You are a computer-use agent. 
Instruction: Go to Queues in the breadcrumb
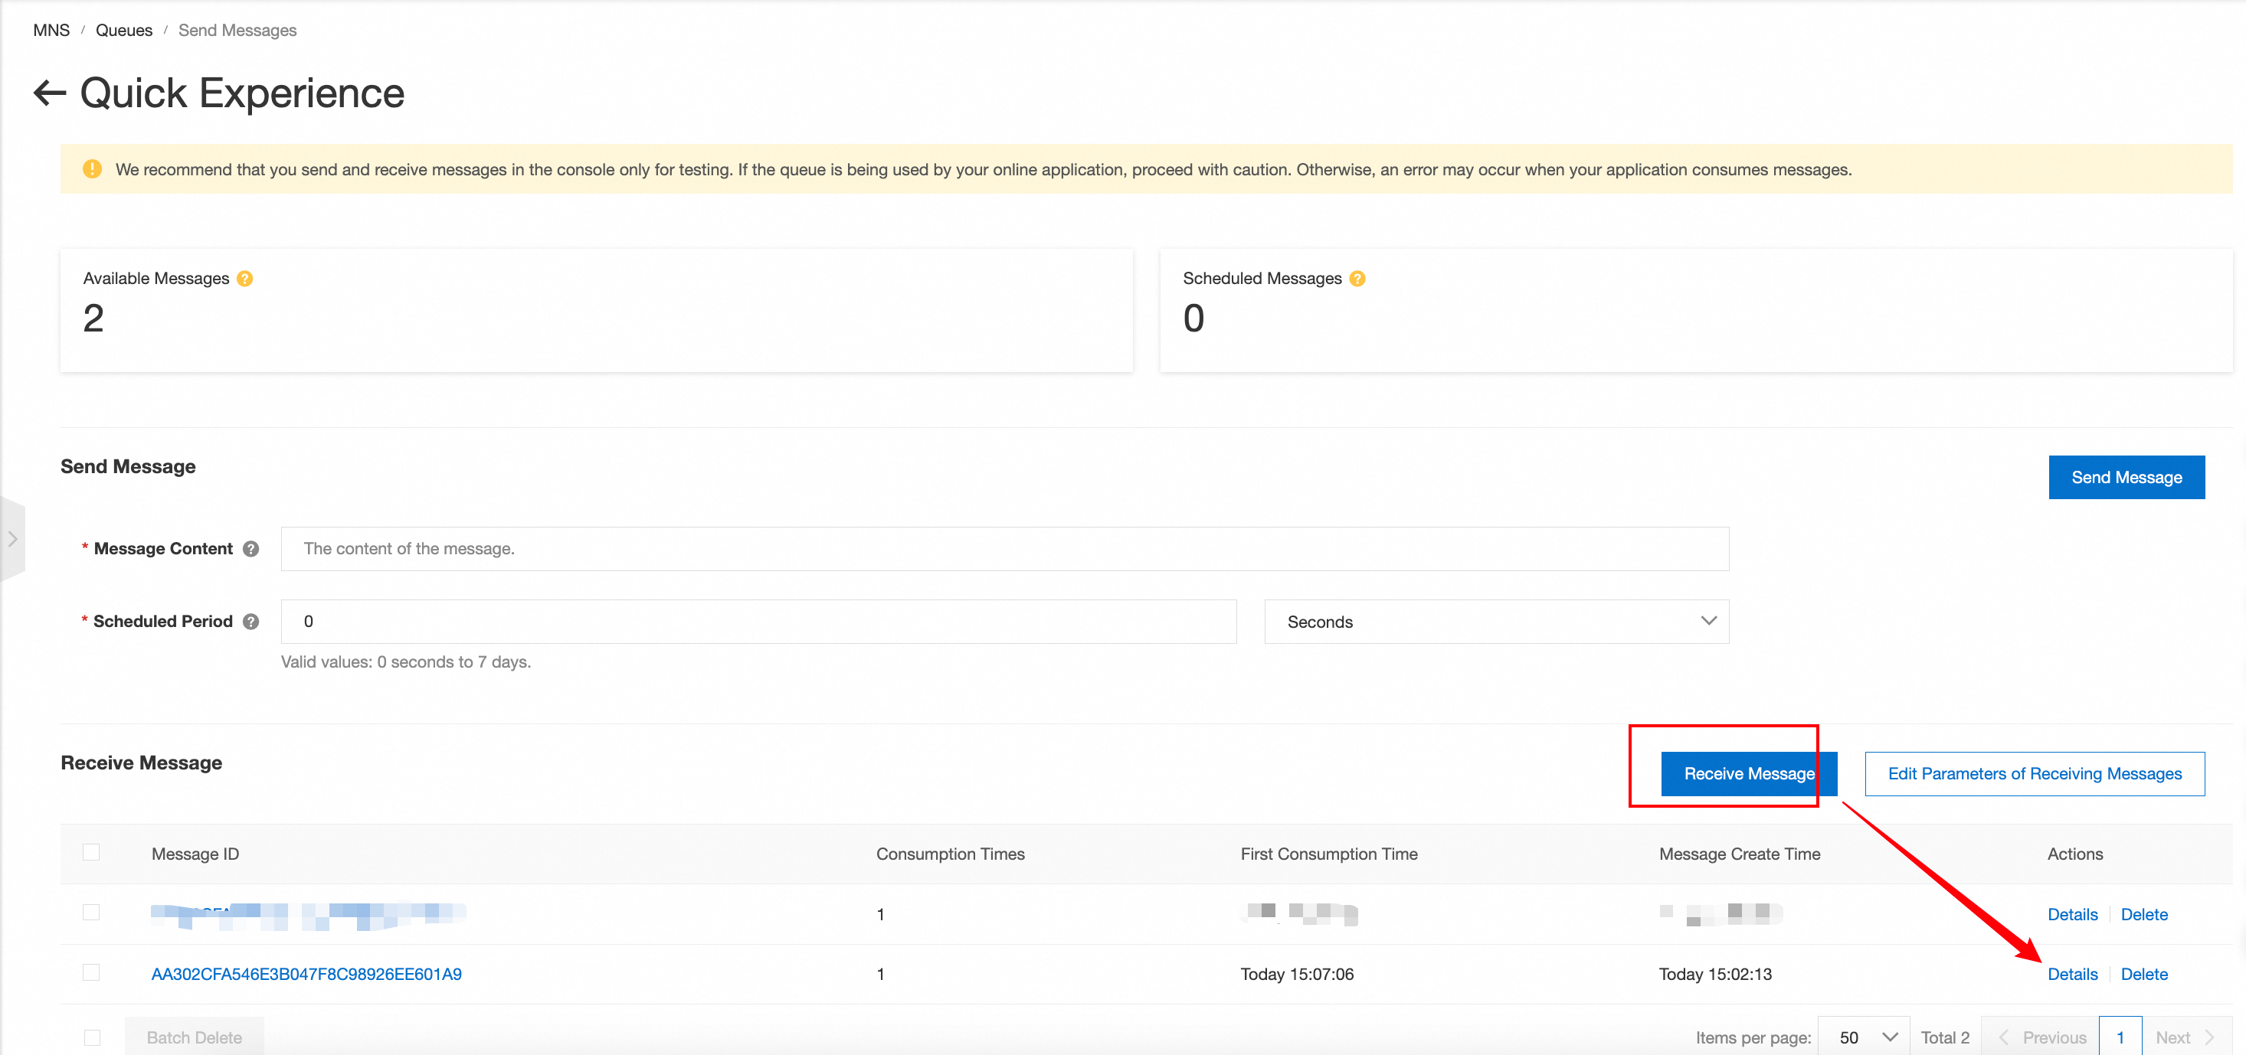coord(124,31)
